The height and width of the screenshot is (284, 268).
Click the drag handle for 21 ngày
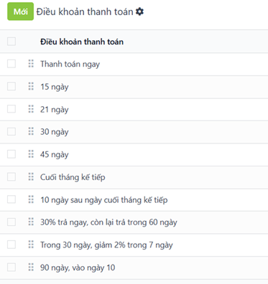pyautogui.click(x=31, y=109)
